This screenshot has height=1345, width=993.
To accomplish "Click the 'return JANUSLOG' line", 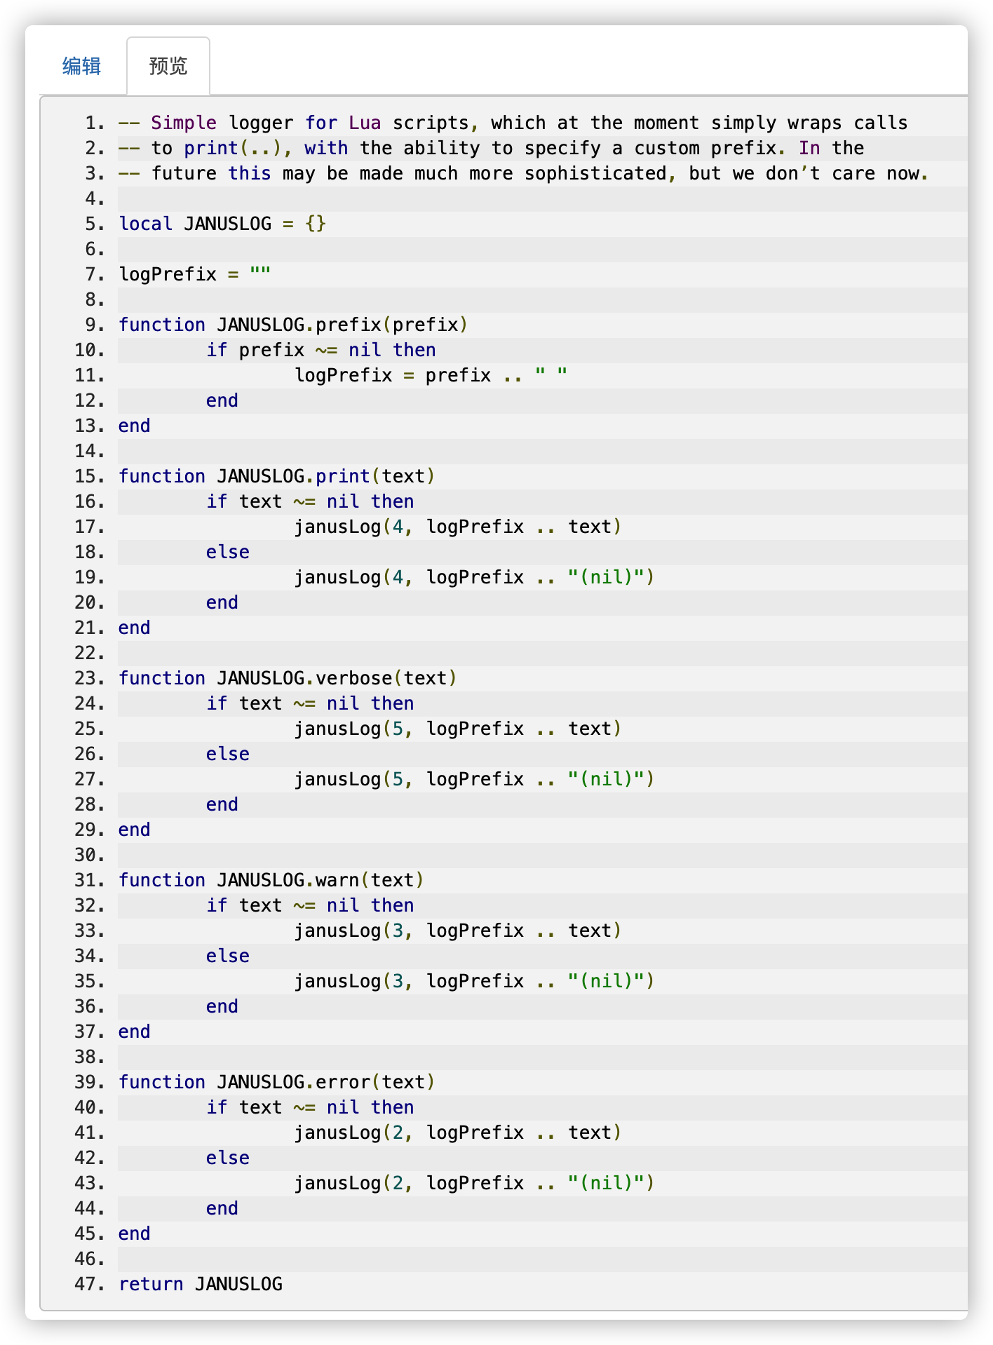I will click(201, 1284).
